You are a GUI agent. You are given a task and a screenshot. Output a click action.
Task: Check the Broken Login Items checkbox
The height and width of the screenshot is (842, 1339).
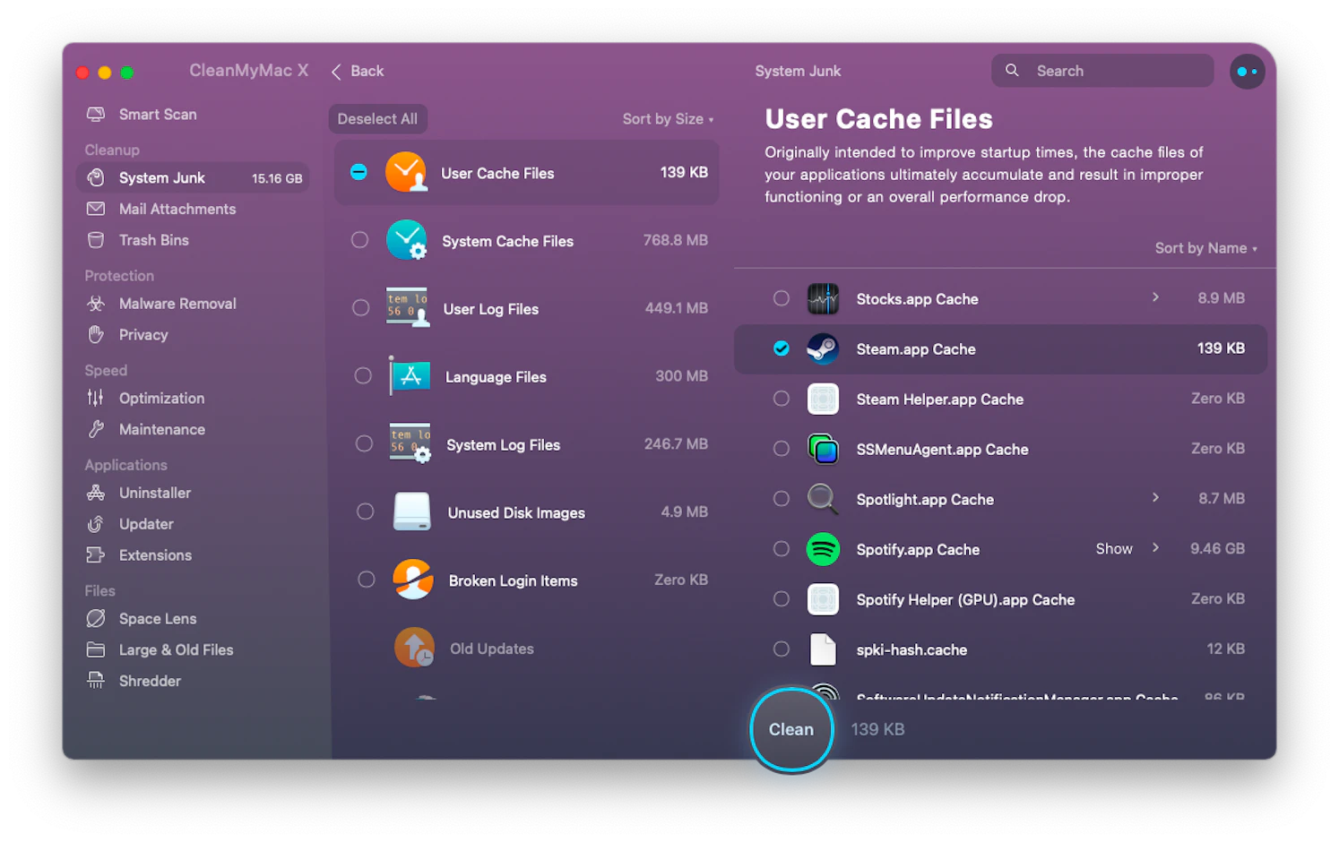(366, 580)
